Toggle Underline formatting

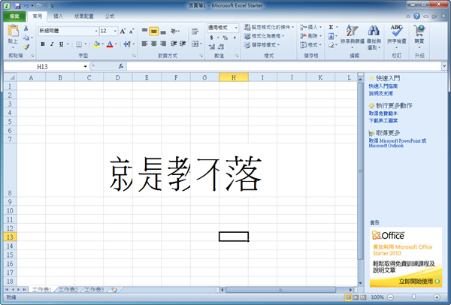61,44
